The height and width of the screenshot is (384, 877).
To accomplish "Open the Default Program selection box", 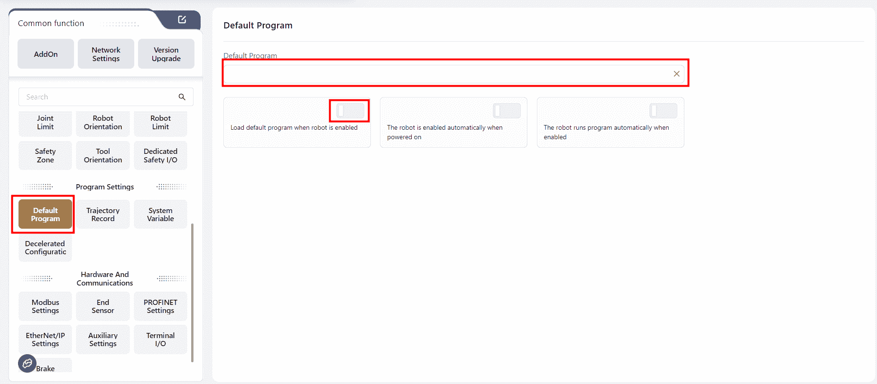I will pyautogui.click(x=446, y=74).
